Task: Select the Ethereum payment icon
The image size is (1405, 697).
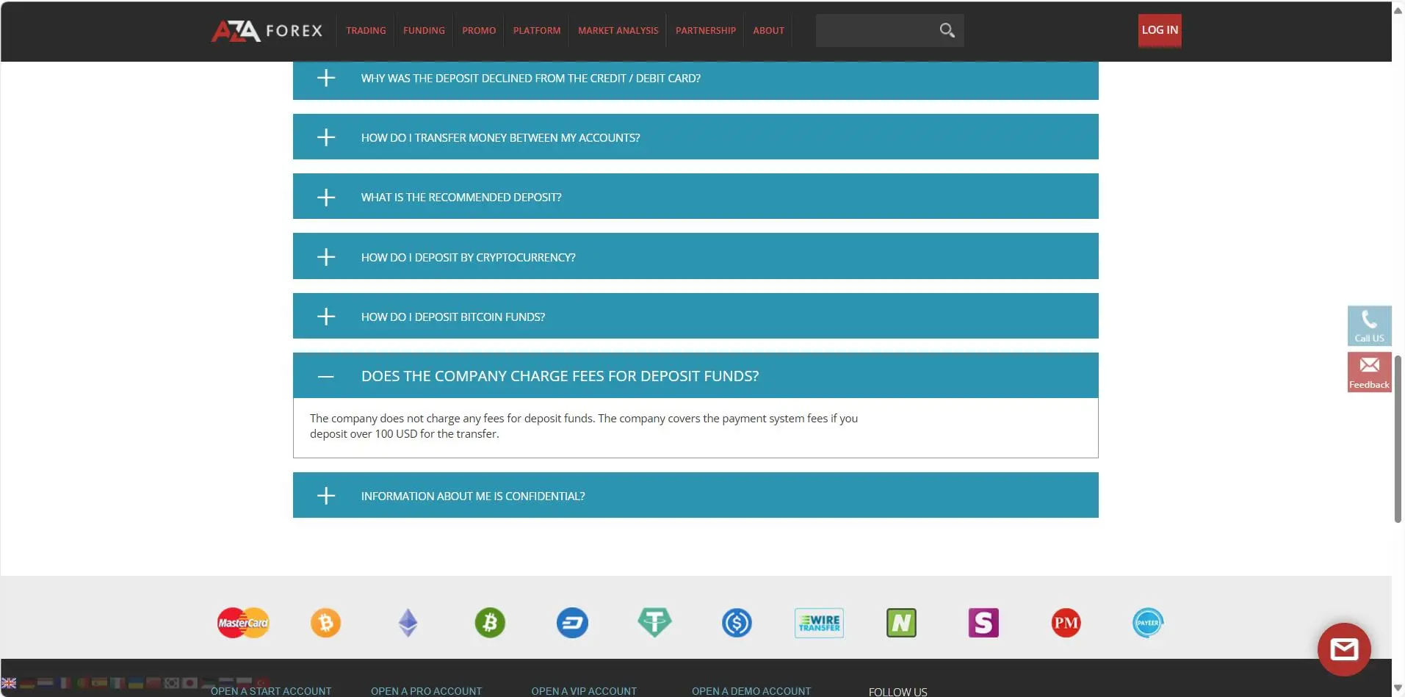Action: coord(408,623)
